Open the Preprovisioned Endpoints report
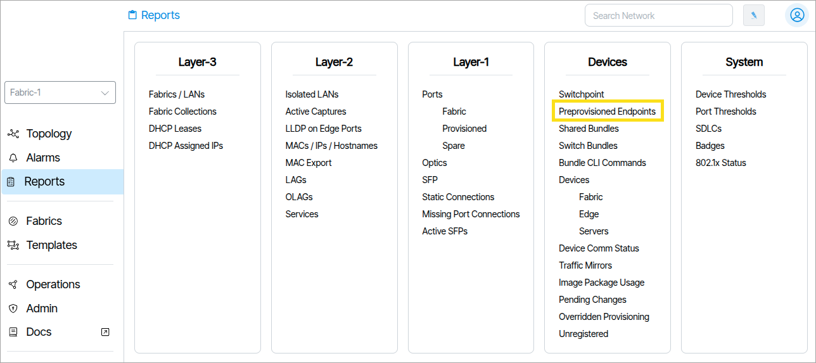The width and height of the screenshot is (816, 363). [x=607, y=111]
